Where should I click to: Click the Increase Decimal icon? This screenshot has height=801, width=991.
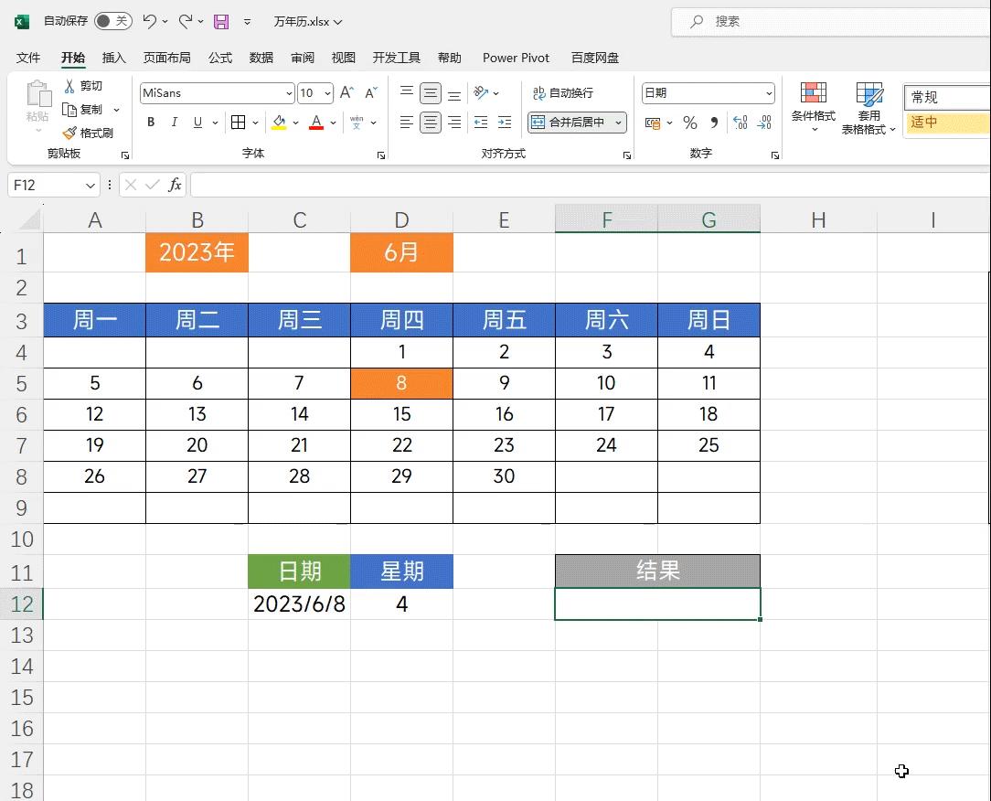click(x=740, y=123)
